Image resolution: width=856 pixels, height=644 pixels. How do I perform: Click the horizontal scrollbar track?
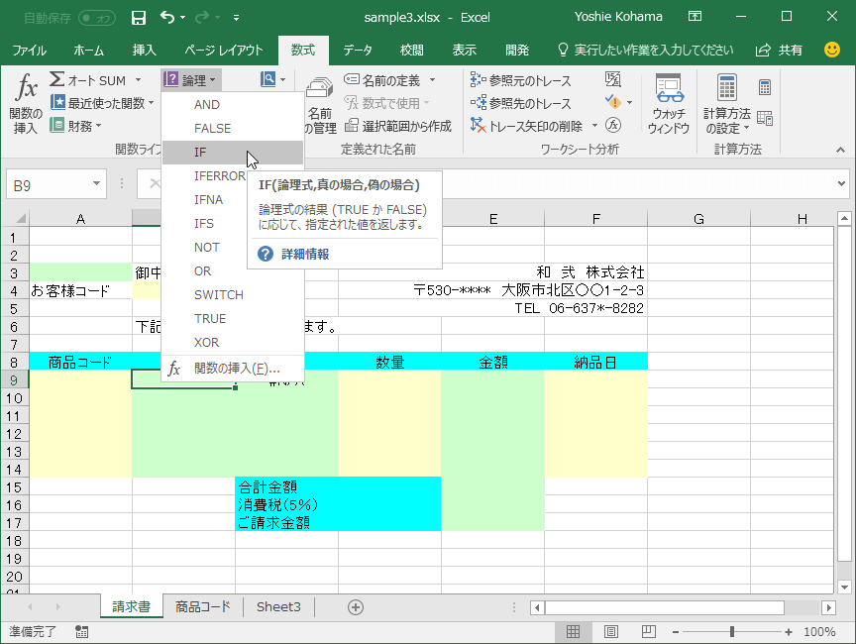tap(802, 607)
